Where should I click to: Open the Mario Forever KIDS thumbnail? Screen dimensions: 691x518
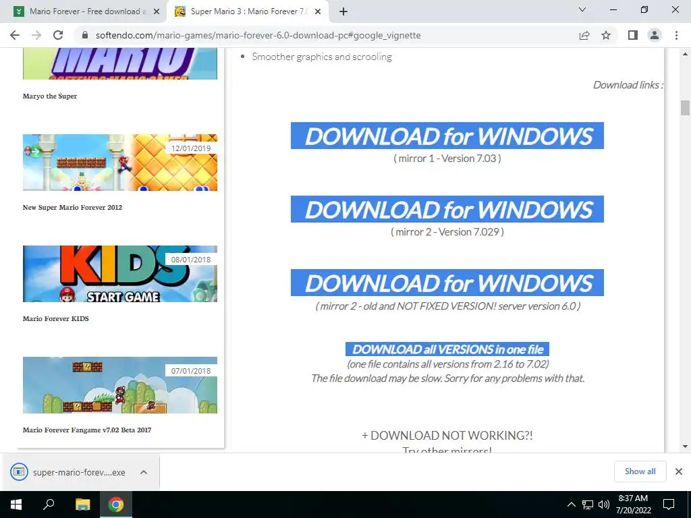click(x=120, y=274)
